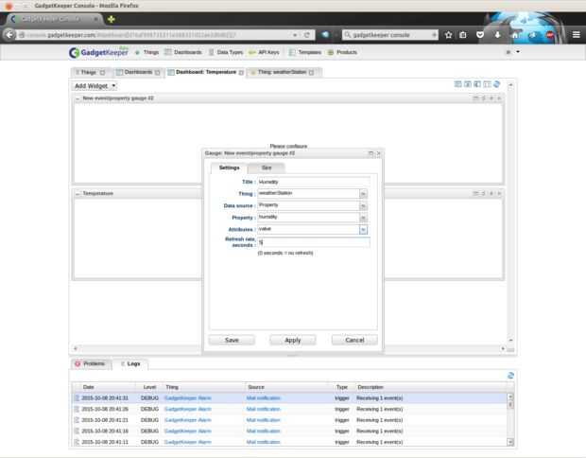The height and width of the screenshot is (458, 586).
Task: Expand the Thing combo box arrow
Action: [x=363, y=194]
